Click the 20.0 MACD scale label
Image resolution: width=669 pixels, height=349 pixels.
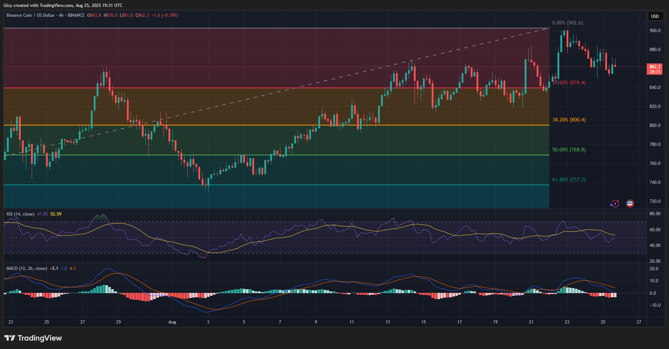pos(654,269)
